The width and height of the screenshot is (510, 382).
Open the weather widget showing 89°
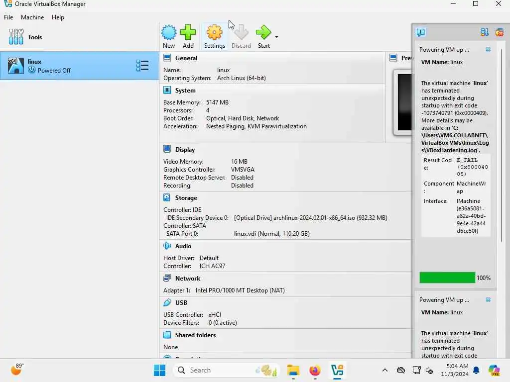point(17,370)
